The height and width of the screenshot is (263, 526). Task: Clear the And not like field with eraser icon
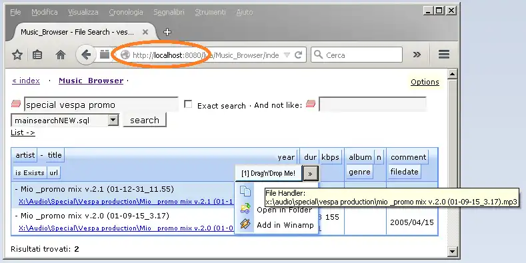pyautogui.click(x=311, y=104)
